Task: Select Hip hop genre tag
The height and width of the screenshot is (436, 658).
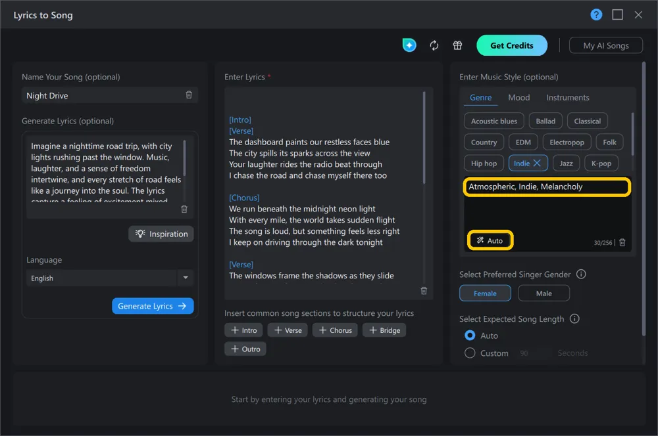Action: point(484,163)
